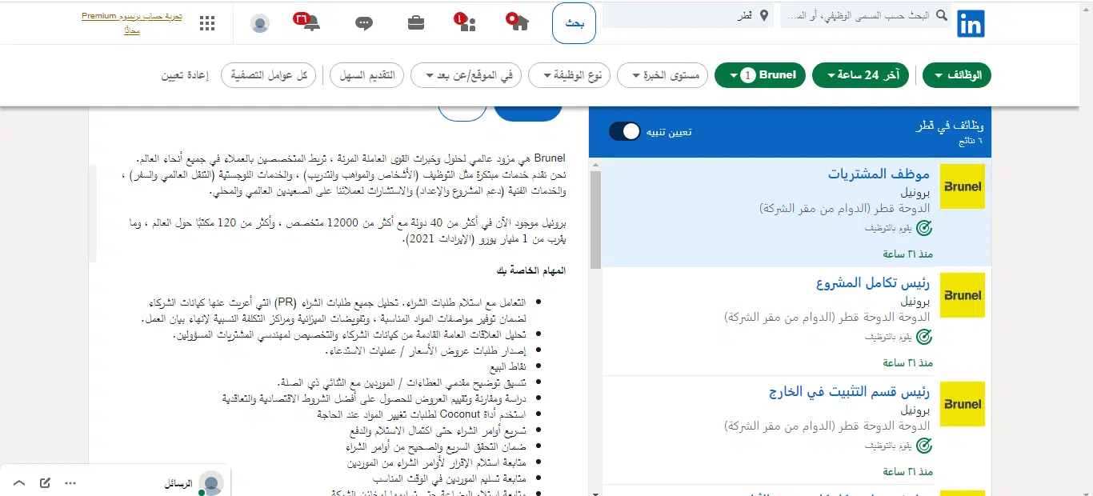Open the LinkedIn logo home link
This screenshot has height=496, width=1093.
coord(971,23)
